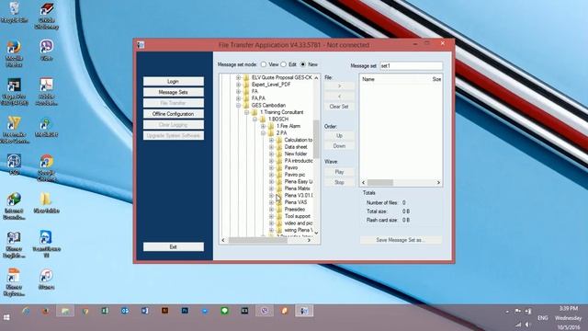Screen dimensions: 588x331
Task: Open the Mozilla Firefox desktop shortcut
Action: click(15, 53)
